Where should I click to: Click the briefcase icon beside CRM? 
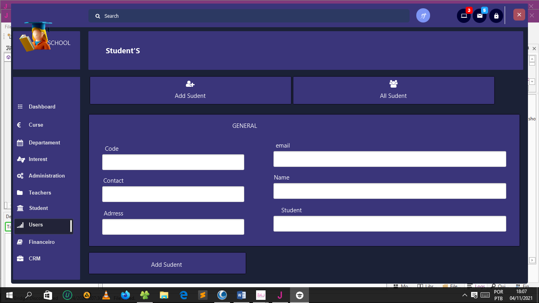coord(20,259)
